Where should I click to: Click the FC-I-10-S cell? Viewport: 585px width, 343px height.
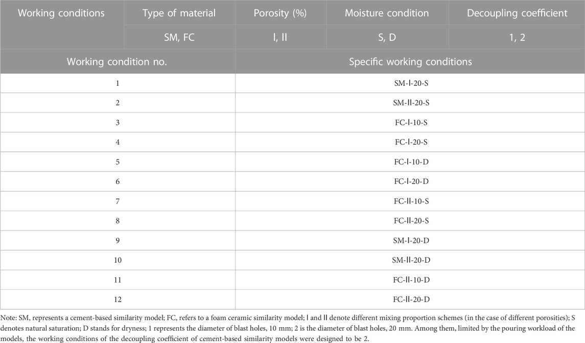pos(411,122)
